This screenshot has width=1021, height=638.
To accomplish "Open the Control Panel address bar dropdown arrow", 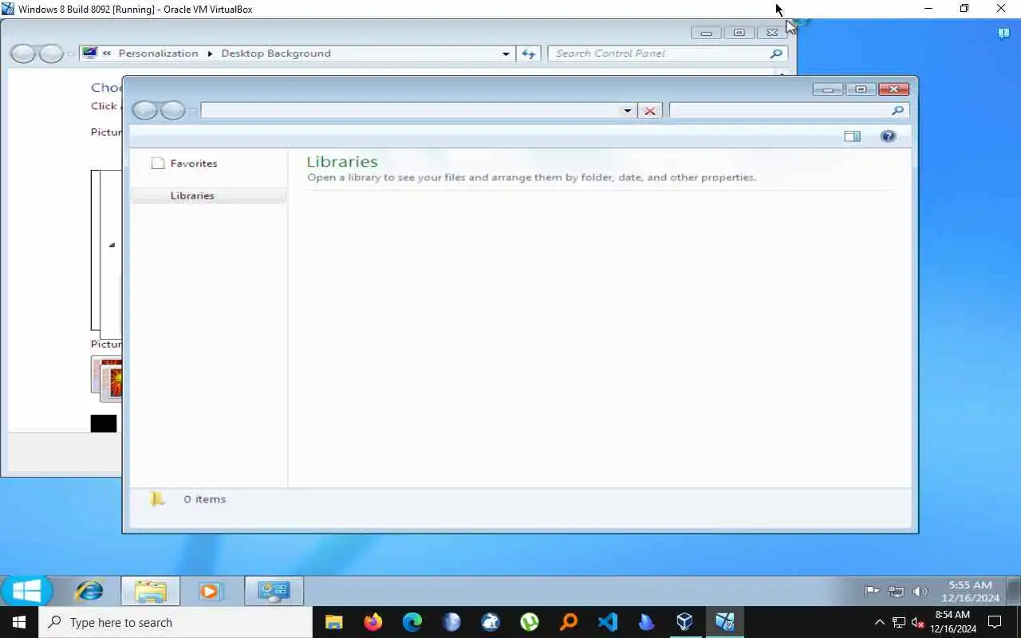I will 506,53.
